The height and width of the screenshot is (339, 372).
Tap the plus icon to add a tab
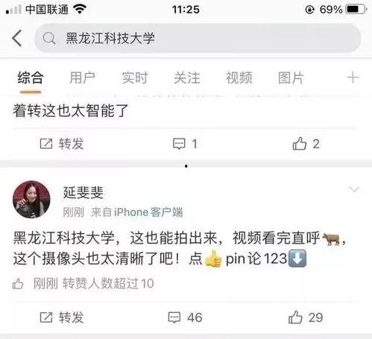coord(353,77)
